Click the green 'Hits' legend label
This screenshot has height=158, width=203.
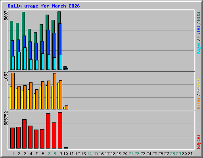click(x=198, y=16)
